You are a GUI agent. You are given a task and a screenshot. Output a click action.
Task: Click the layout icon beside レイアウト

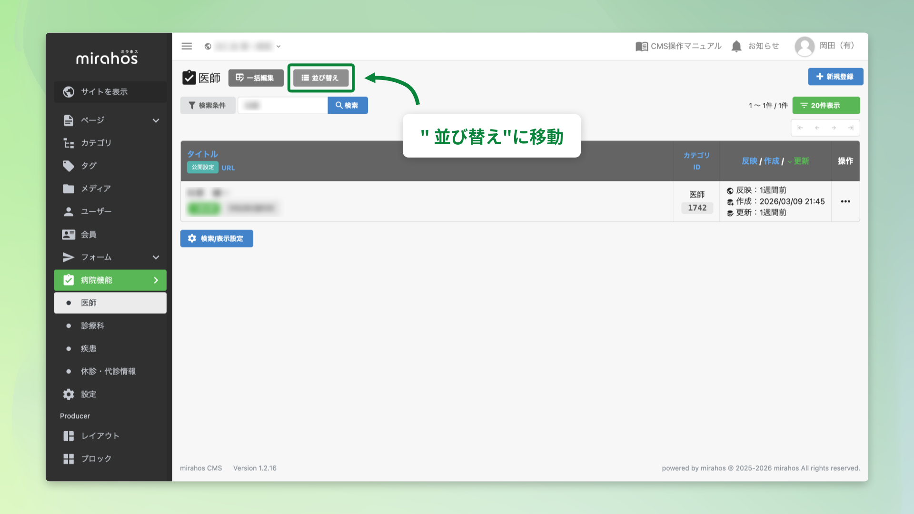pyautogui.click(x=69, y=436)
